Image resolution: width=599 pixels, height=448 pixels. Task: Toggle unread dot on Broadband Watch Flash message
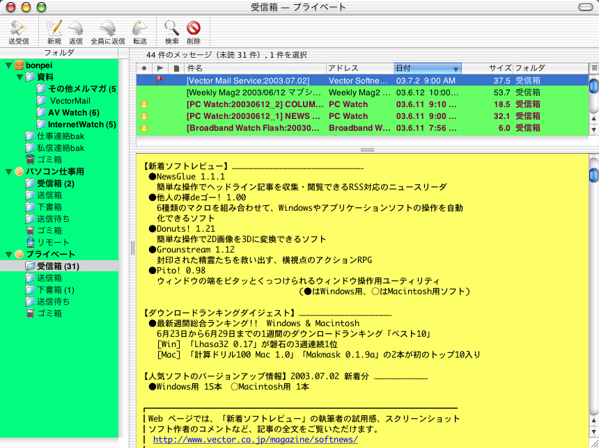pyautogui.click(x=144, y=128)
